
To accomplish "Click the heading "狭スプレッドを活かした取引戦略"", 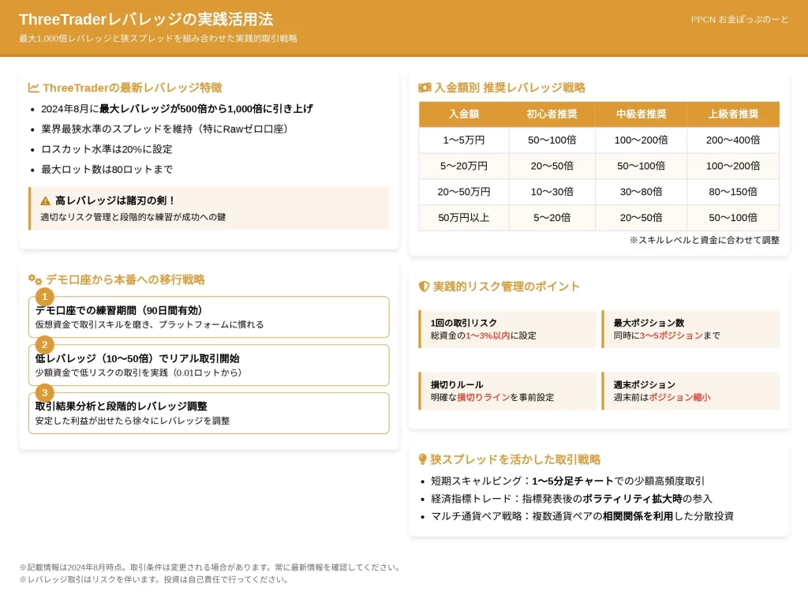I will 515,459.
